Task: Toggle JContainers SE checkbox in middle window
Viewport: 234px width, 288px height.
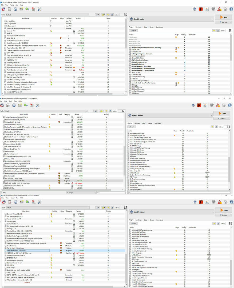Action: pos(4,176)
